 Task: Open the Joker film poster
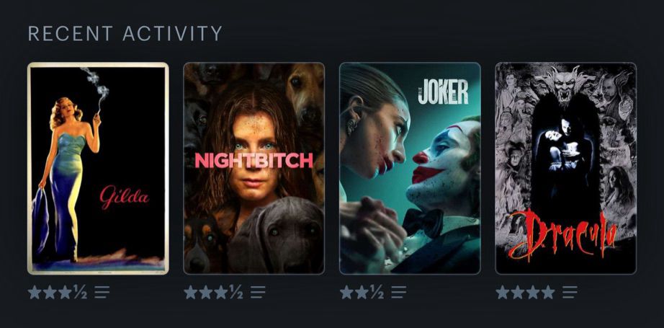tap(410, 168)
